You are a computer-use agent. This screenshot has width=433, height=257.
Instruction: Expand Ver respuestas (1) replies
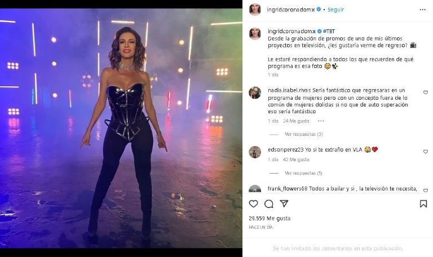click(303, 173)
